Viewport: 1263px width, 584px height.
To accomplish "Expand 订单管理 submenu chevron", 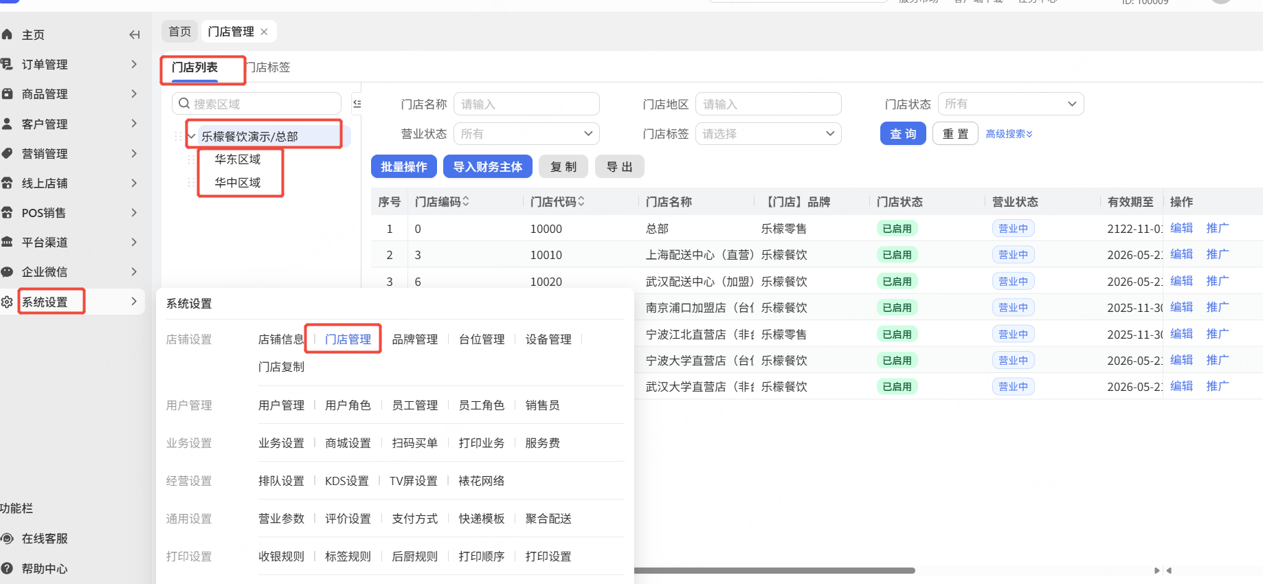I will click(134, 64).
